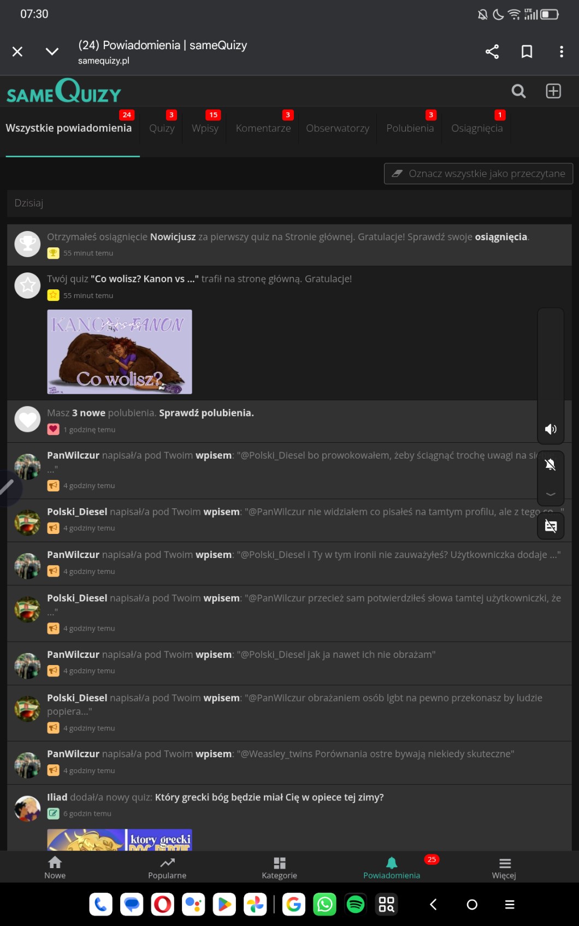Tap the browser share icon
The width and height of the screenshot is (579, 926).
coord(492,52)
